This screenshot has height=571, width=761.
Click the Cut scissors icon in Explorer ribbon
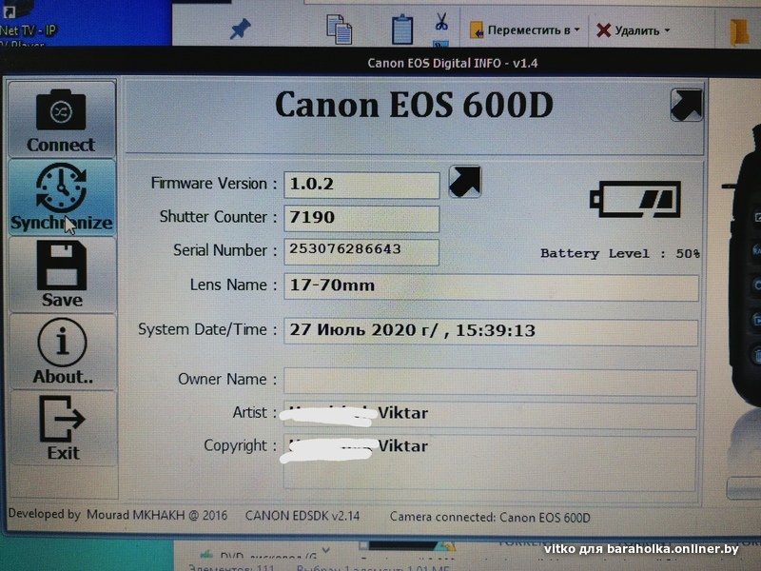pyautogui.click(x=441, y=22)
